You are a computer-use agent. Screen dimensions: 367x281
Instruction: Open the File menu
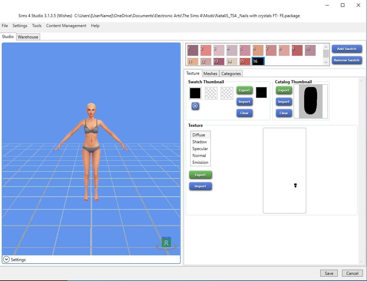(x=5, y=26)
